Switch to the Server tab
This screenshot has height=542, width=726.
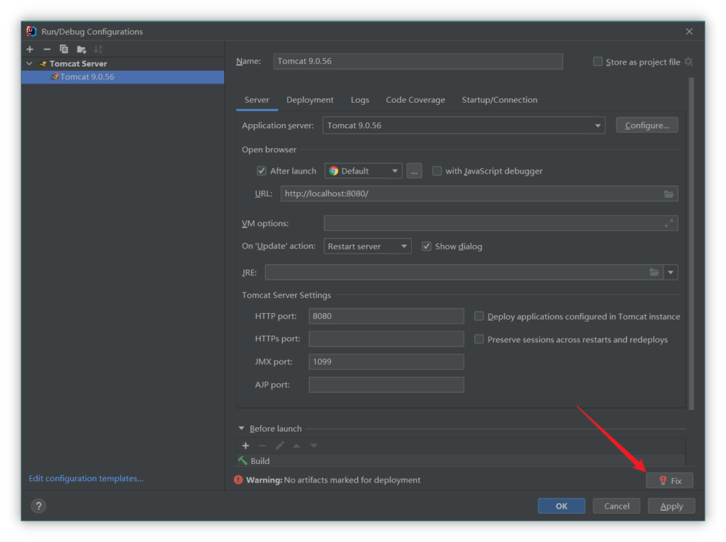(257, 100)
